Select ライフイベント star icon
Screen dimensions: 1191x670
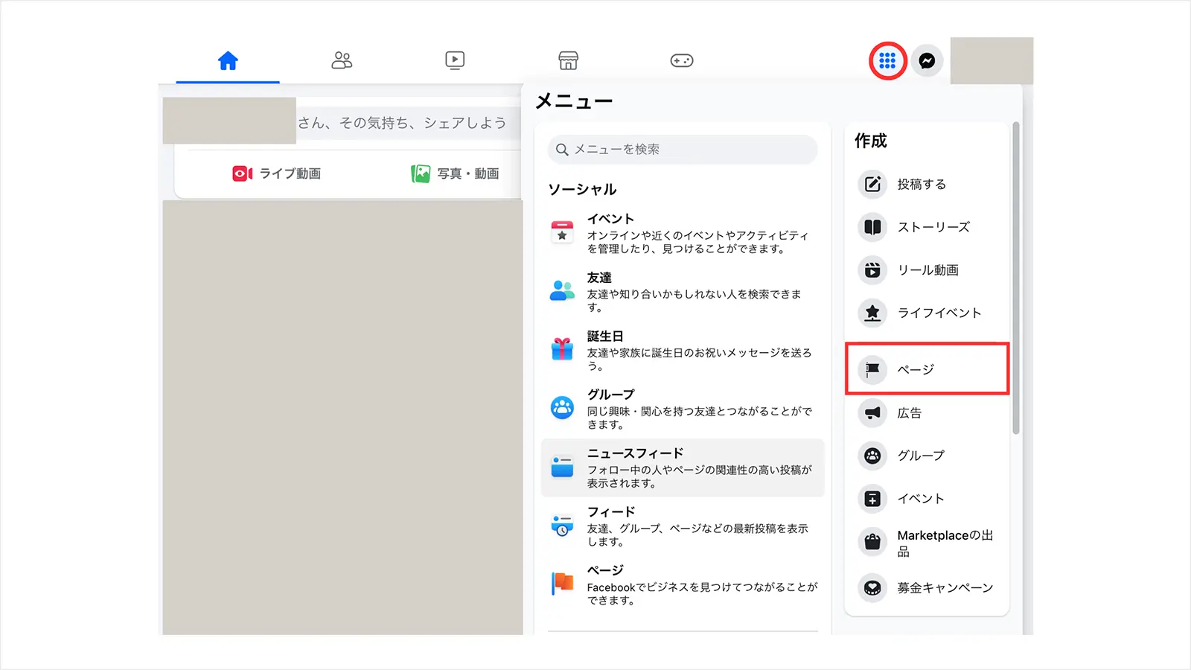tap(872, 313)
